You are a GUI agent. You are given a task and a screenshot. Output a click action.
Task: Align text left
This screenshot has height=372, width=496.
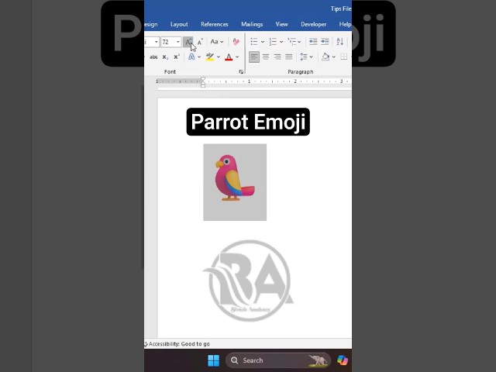pos(254,57)
